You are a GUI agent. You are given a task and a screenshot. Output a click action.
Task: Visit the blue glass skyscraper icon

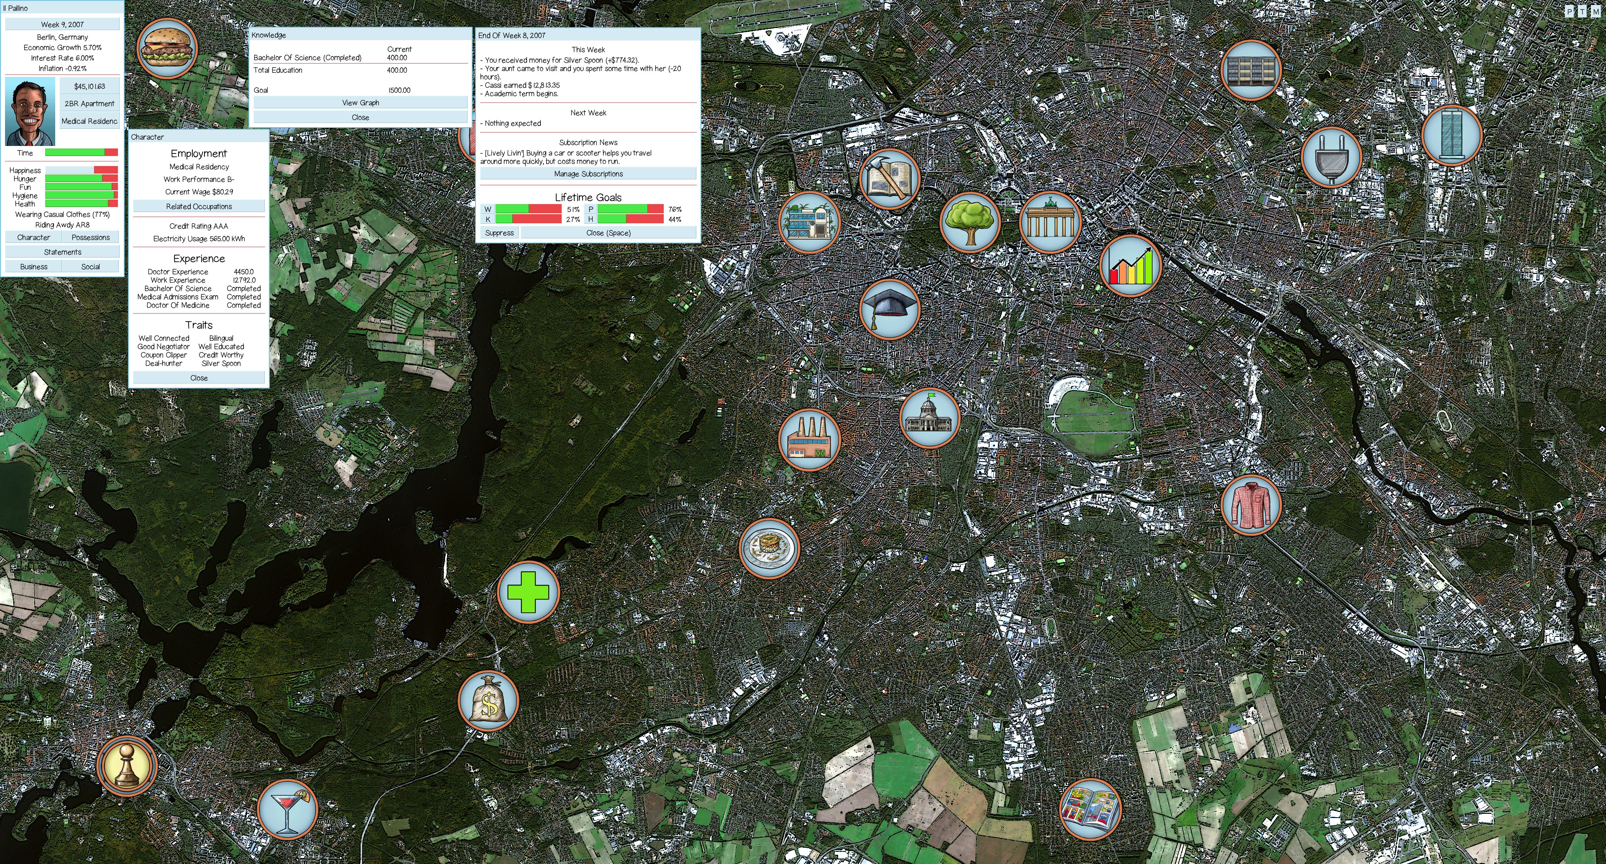tap(1451, 135)
